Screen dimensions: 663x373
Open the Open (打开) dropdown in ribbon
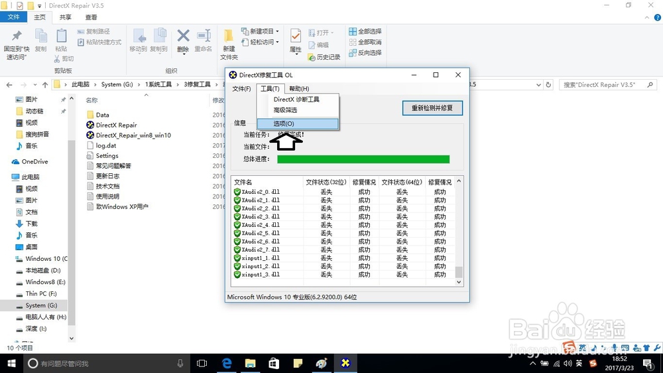point(321,33)
